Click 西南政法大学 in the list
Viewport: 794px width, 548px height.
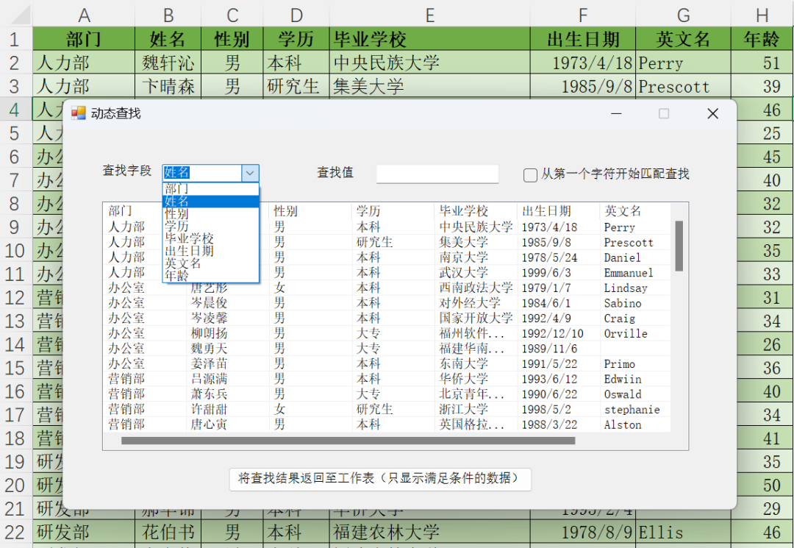coord(476,288)
